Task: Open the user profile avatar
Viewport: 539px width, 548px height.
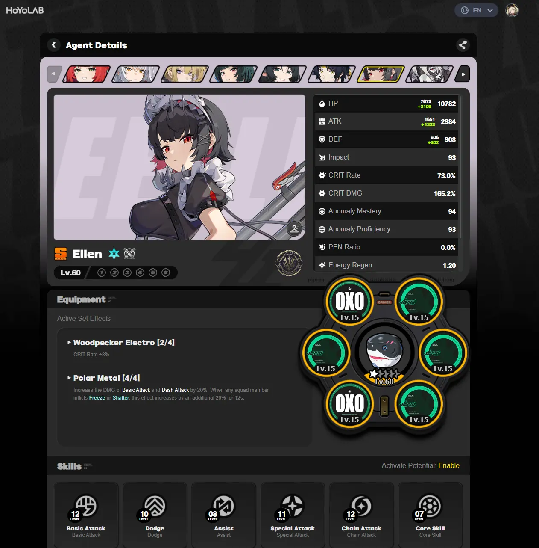Action: 512,10
